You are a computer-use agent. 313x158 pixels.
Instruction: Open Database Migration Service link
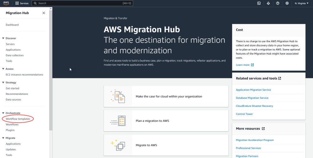coord(252,98)
